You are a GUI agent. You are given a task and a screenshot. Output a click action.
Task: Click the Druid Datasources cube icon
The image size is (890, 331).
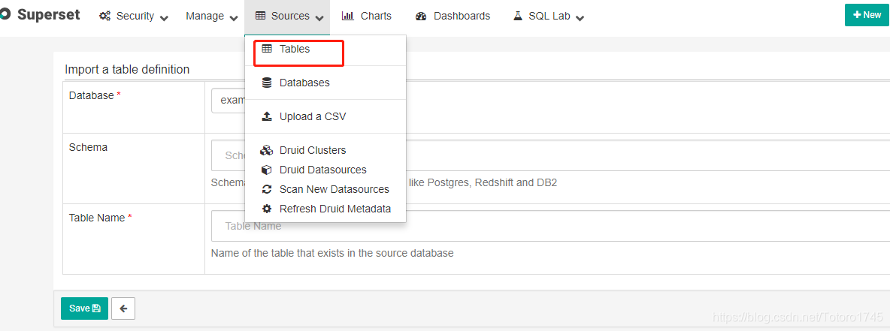(267, 170)
